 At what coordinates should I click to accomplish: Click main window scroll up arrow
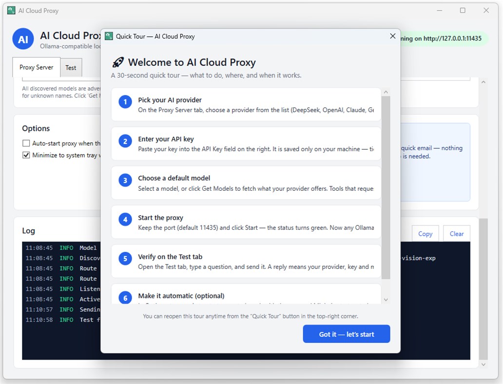(x=484, y=82)
